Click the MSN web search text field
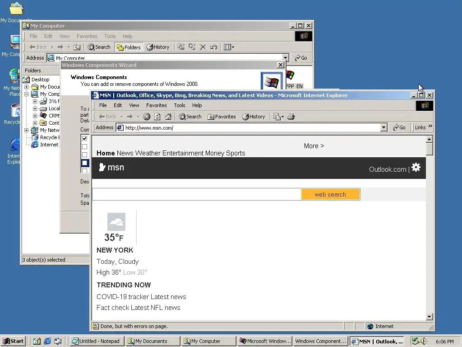This screenshot has height=347, width=462. pyautogui.click(x=197, y=194)
